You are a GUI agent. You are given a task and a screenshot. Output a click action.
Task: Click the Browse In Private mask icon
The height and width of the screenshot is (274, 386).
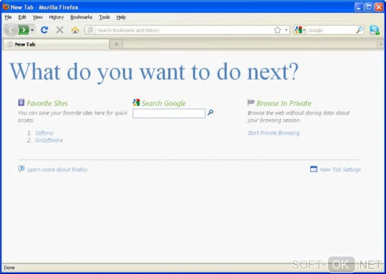[x=251, y=102]
